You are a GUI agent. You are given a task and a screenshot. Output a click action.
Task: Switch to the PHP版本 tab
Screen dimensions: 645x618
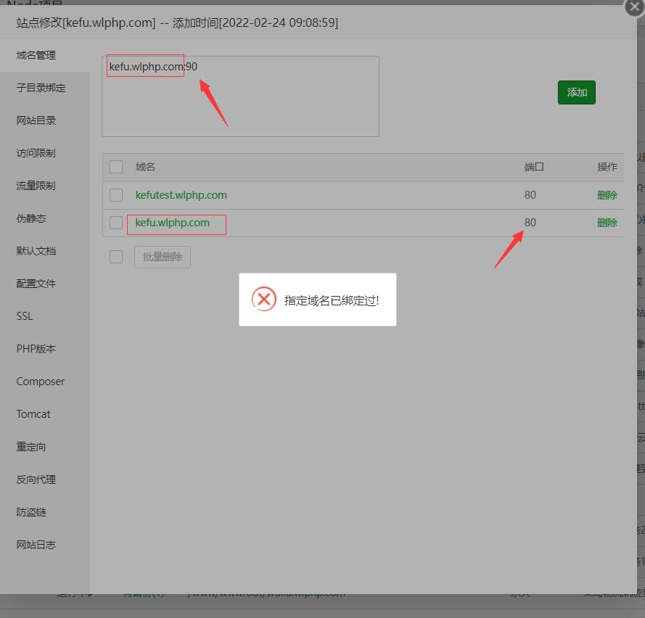36,349
